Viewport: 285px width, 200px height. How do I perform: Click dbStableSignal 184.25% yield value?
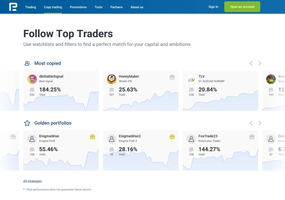(50, 89)
